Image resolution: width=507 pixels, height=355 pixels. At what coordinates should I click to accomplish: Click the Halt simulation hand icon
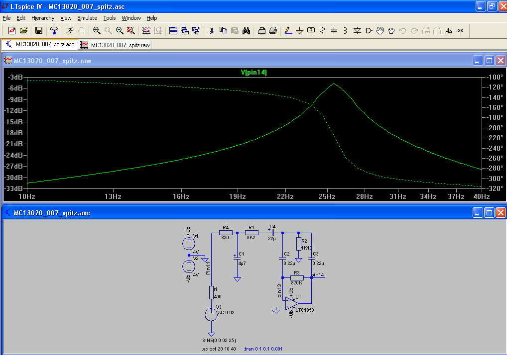coord(81,31)
